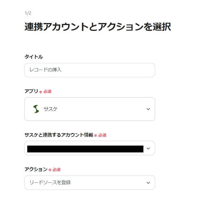This screenshot has width=208, height=206.
Task: Click the アクション field label
Action: point(36,169)
